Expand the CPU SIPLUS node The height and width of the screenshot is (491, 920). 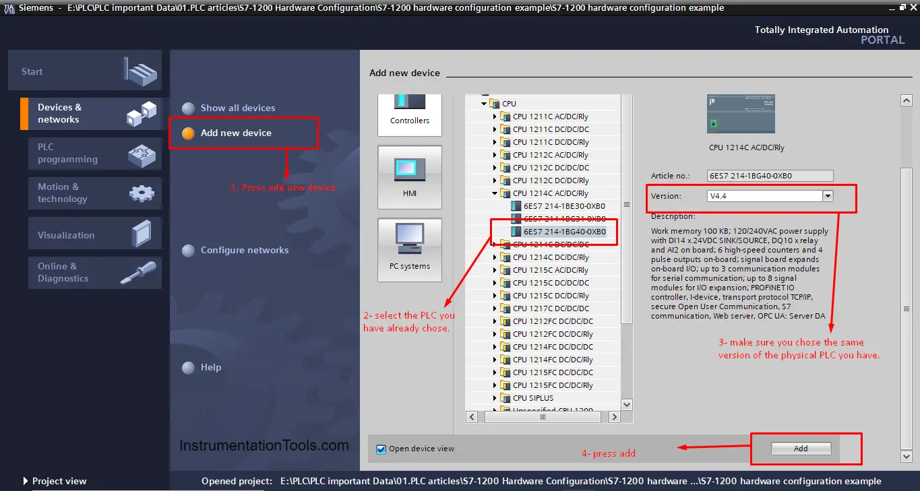[495, 398]
